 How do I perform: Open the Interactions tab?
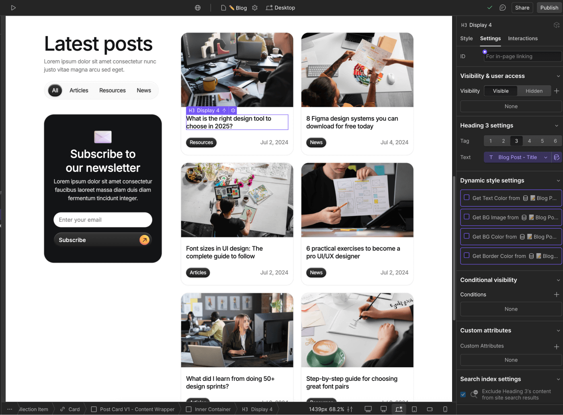(522, 38)
